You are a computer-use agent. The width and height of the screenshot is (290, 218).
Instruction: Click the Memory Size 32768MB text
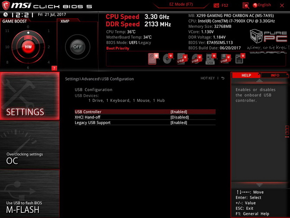tap(210, 26)
